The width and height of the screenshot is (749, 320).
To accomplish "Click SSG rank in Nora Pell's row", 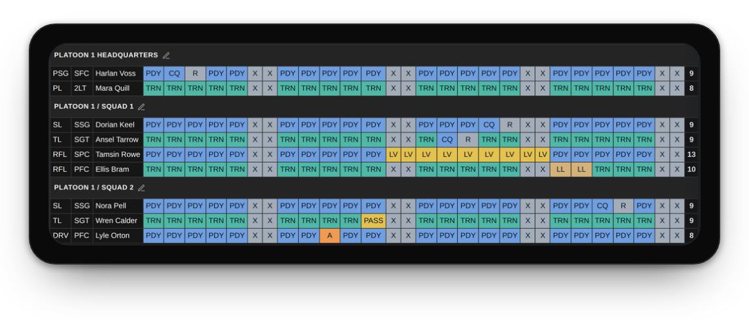I will click(x=82, y=206).
